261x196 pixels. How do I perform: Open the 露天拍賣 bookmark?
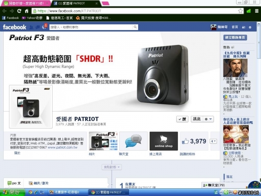pyautogui.click(x=93, y=18)
